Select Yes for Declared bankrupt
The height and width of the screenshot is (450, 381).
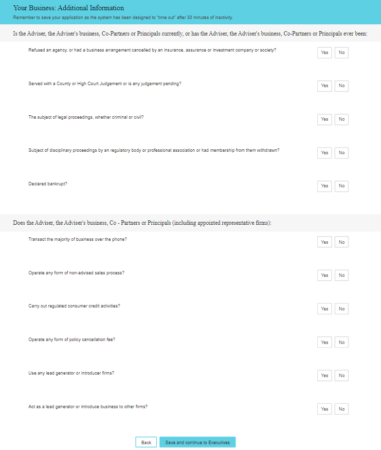(325, 186)
